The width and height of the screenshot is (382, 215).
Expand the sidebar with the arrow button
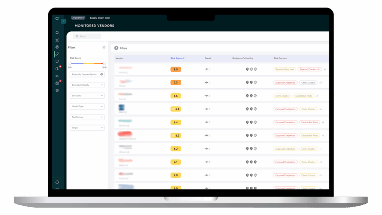(63, 21)
